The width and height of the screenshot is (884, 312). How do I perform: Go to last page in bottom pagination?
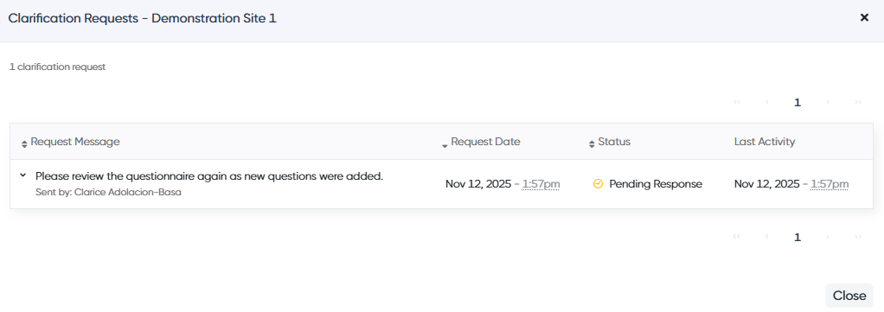858,237
